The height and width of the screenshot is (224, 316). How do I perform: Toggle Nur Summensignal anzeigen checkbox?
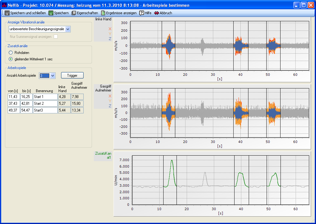[x=56, y=37]
